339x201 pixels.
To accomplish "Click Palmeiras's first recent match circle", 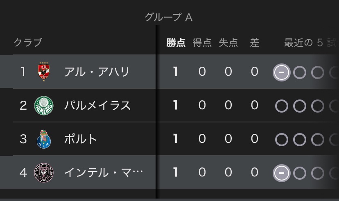I will coord(281,106).
